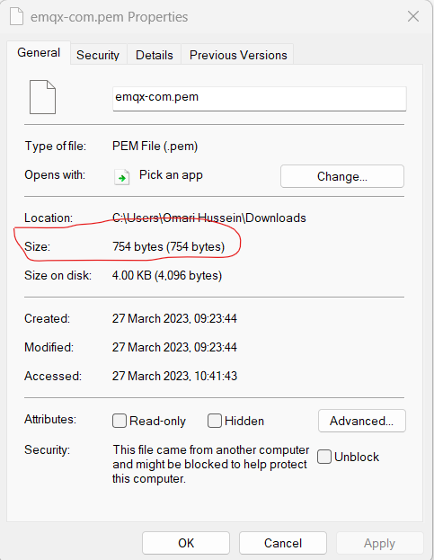
Task: Click the Change... button
Action: pos(342,176)
